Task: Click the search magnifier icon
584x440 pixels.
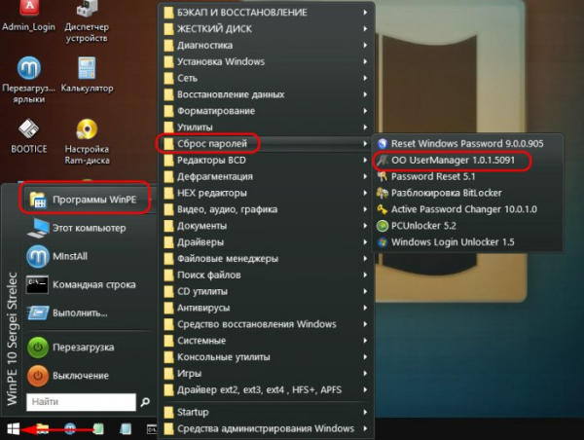Action: pyautogui.click(x=145, y=401)
